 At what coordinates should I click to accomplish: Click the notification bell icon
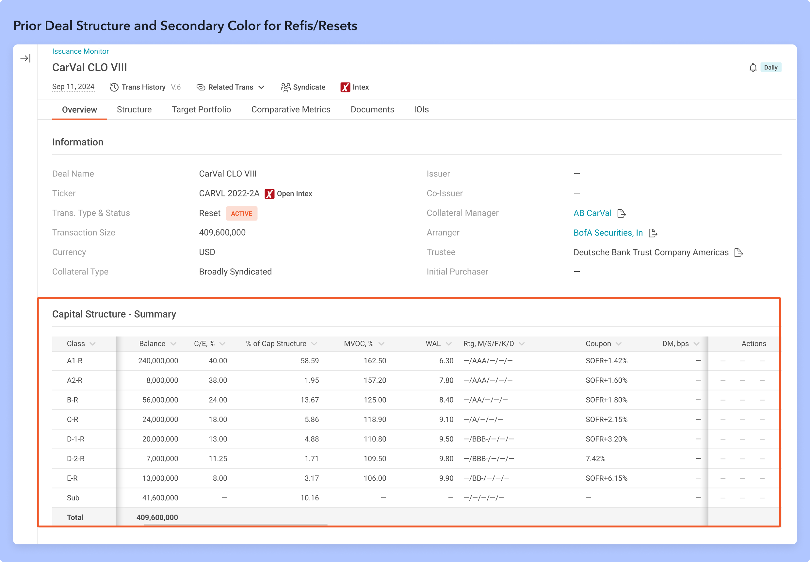click(753, 68)
